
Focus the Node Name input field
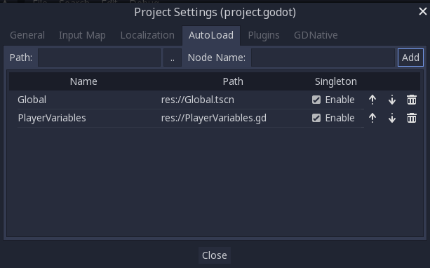[323, 58]
